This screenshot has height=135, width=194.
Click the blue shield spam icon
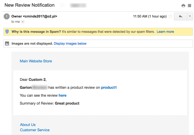[7, 32]
